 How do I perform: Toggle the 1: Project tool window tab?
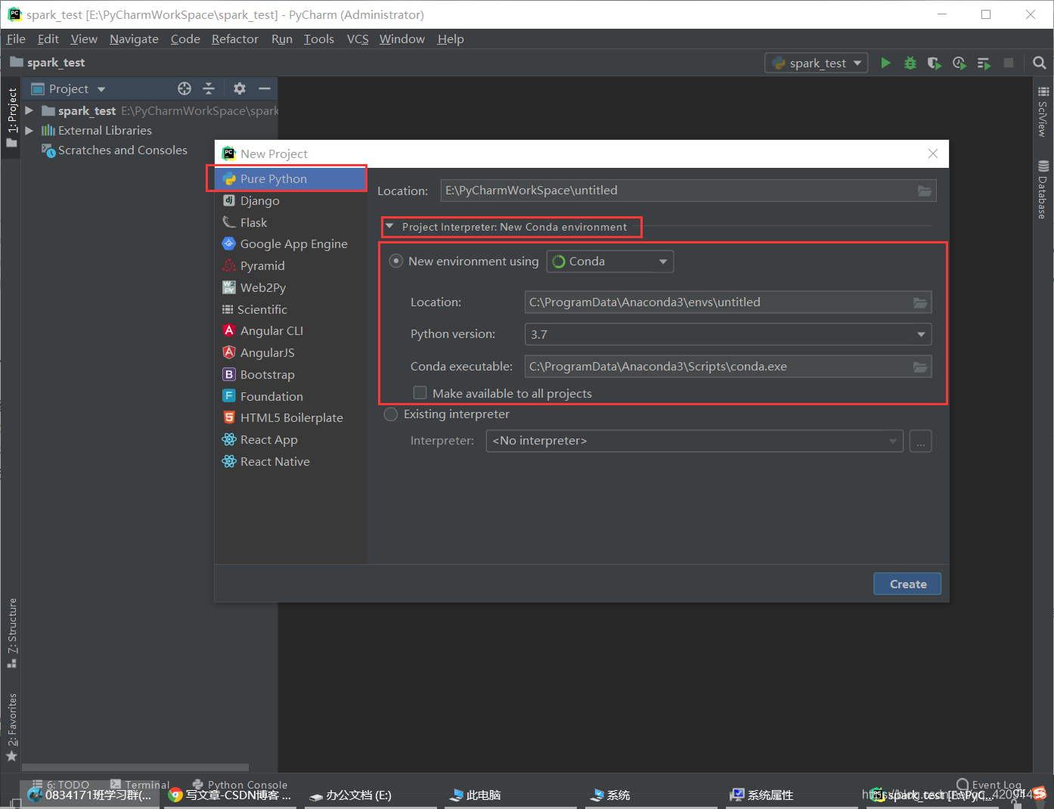point(12,116)
